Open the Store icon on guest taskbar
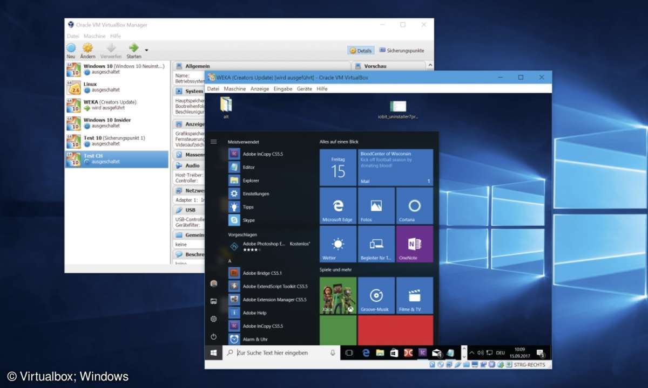The width and height of the screenshot is (648, 388). pos(394,353)
